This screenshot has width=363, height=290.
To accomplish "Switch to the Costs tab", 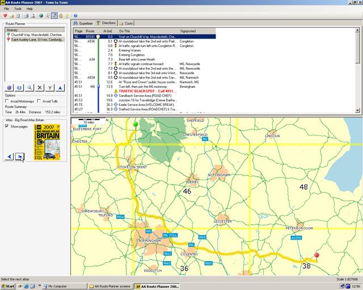I will [x=126, y=23].
